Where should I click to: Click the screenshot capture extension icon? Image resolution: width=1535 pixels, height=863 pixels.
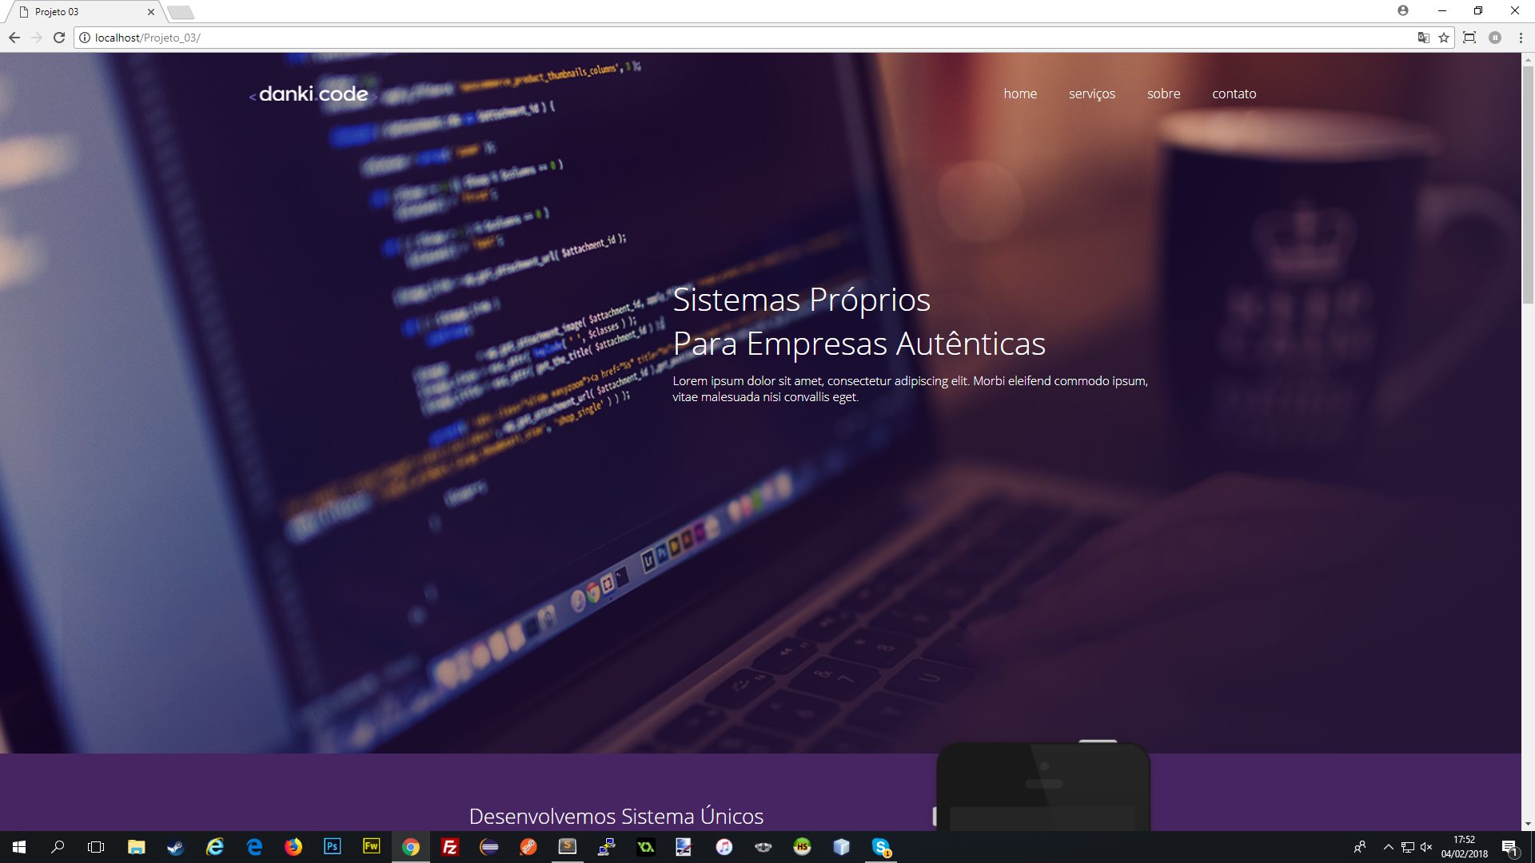1469,38
